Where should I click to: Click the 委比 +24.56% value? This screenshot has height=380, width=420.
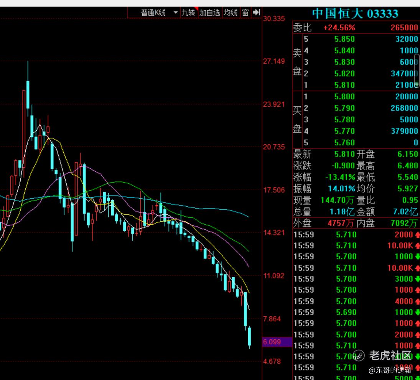pos(339,28)
